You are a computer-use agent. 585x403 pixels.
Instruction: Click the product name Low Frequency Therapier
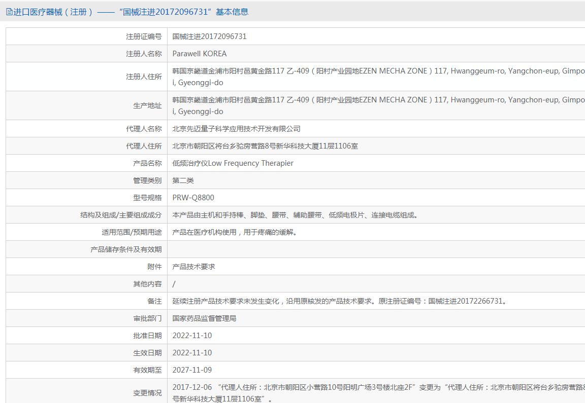pos(233,163)
